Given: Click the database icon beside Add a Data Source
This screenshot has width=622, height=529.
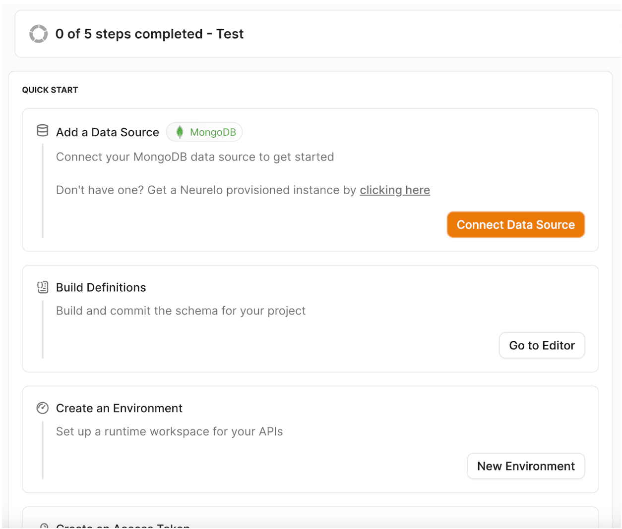Looking at the screenshot, I should (43, 131).
